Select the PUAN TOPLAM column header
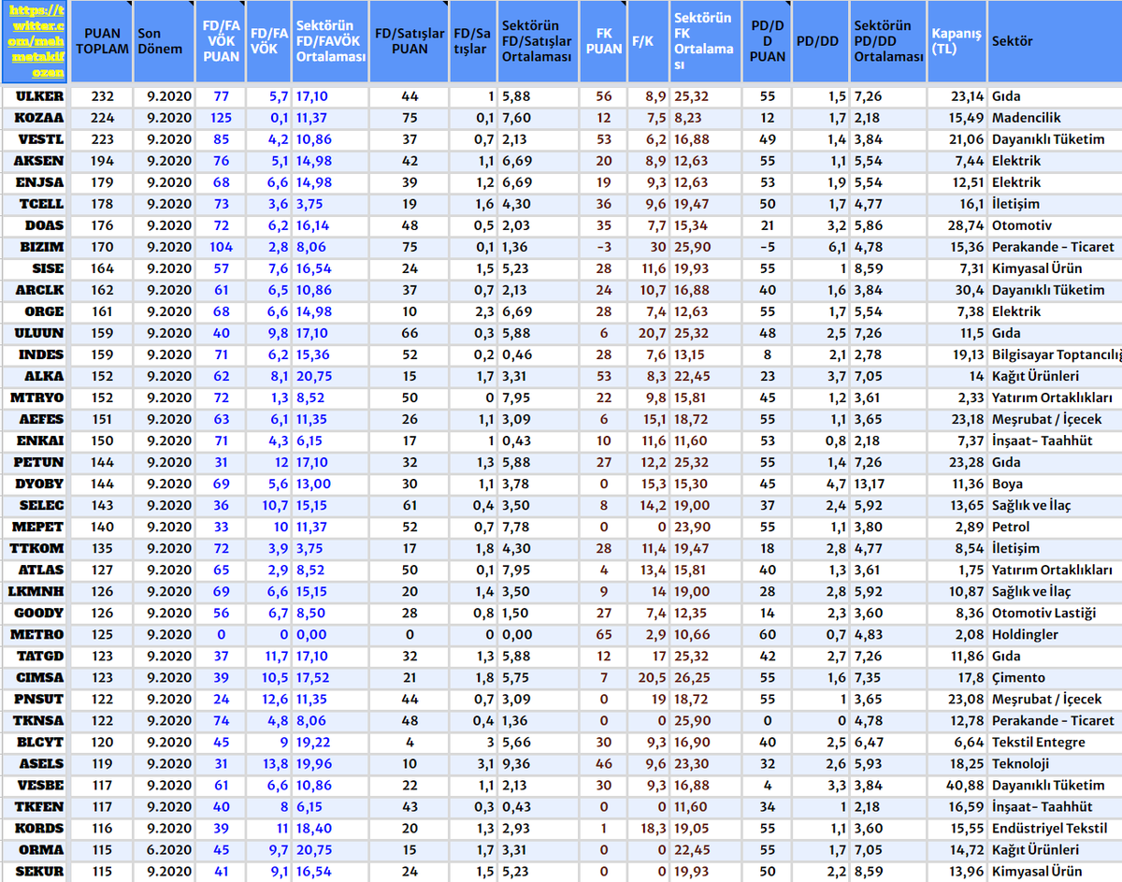 [101, 42]
